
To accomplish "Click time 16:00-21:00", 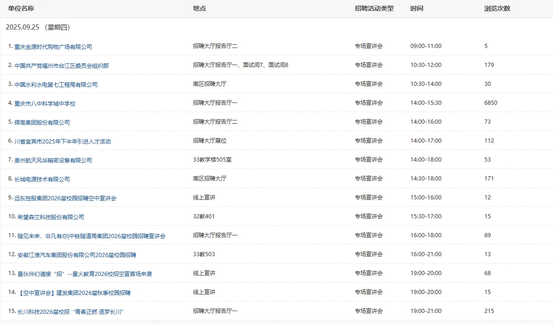I will pos(426,255).
